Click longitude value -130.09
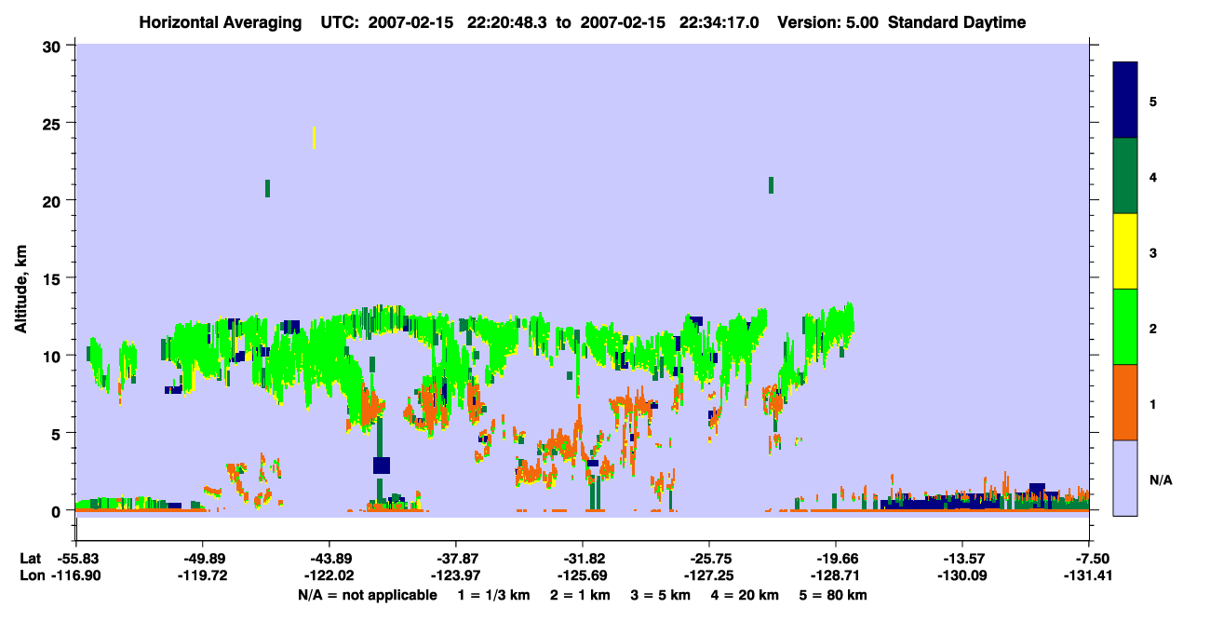 tap(961, 575)
